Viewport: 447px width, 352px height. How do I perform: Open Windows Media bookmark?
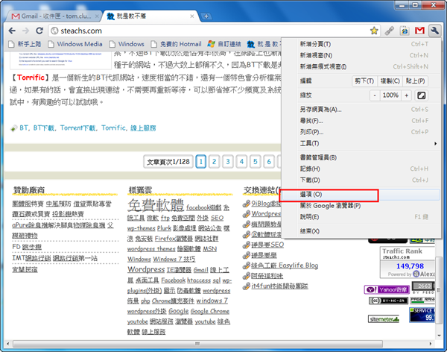75,44
